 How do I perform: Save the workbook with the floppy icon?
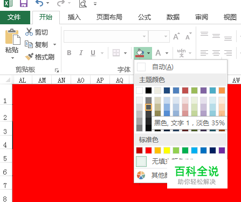click(x=24, y=3)
